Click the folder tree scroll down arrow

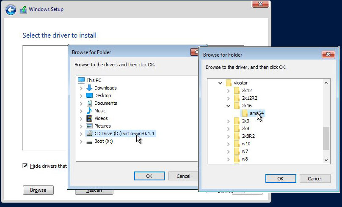pos(326,159)
